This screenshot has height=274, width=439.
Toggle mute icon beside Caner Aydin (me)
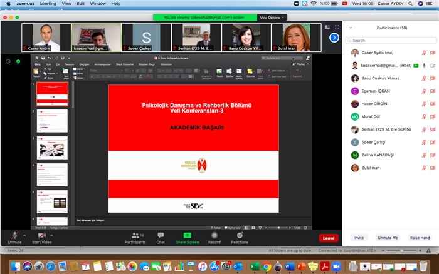tap(424, 53)
